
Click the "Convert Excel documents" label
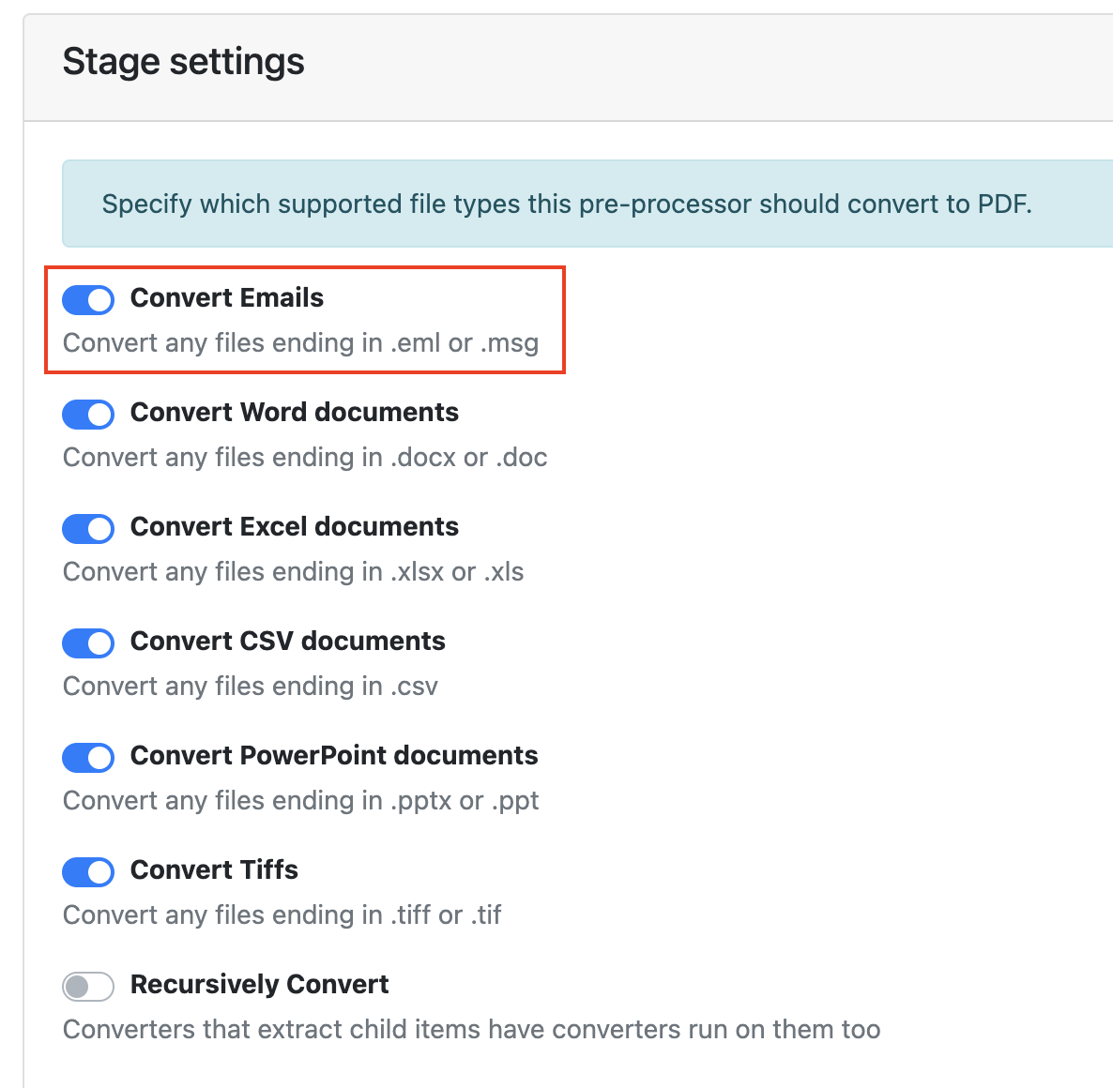click(295, 527)
